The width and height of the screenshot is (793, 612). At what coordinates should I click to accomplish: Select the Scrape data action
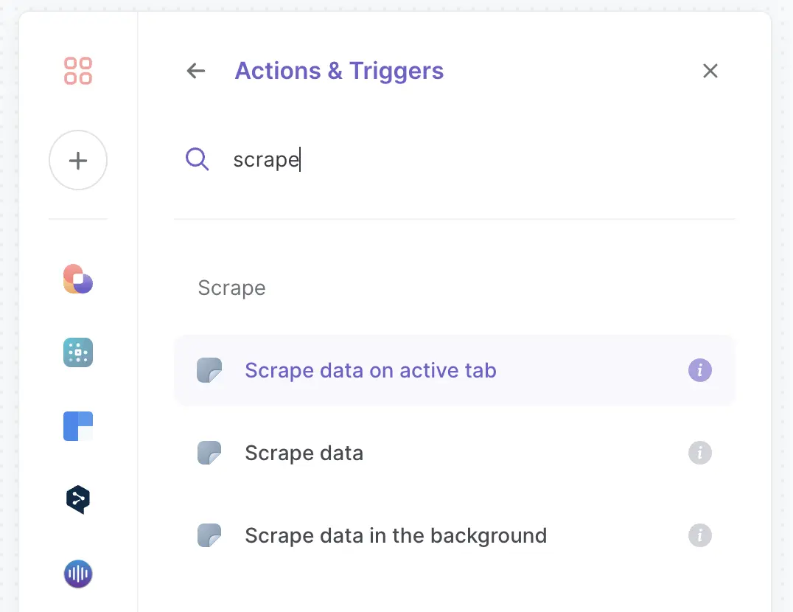(454, 453)
